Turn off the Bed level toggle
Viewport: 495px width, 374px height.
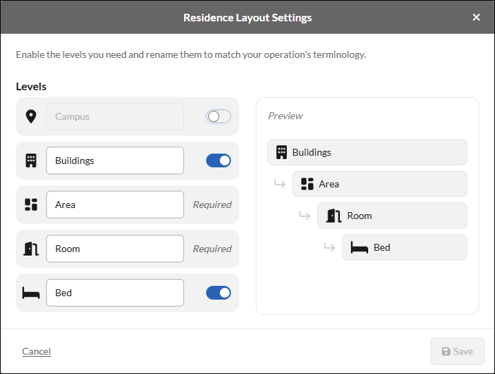(219, 293)
